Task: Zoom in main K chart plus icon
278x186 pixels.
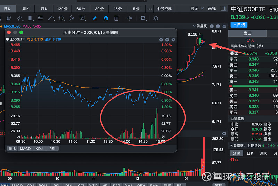Action: 212,26
